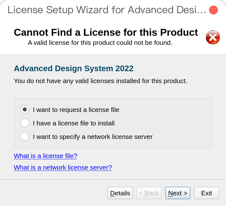226x206 pixels.
Task: Click the 'I want to request a license file' label
Action: (x=76, y=110)
